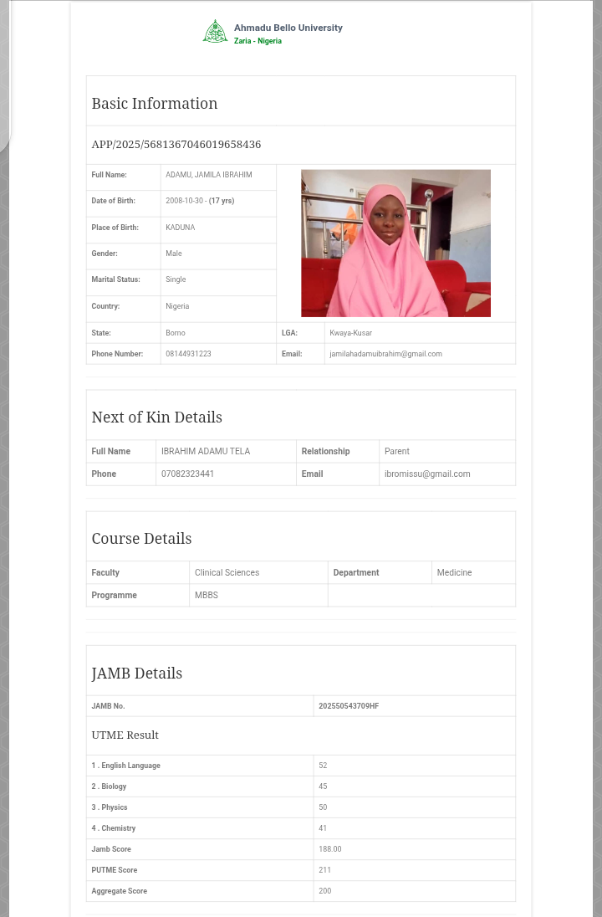This screenshot has width=602, height=917.
Task: Click the Basic Information heading
Action: [154, 104]
